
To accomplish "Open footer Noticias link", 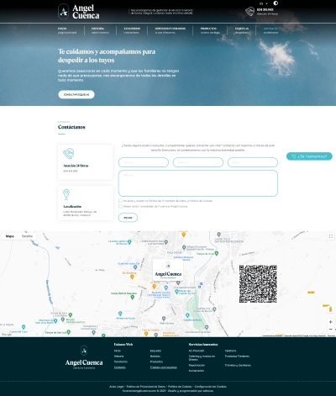I will (x=155, y=356).
